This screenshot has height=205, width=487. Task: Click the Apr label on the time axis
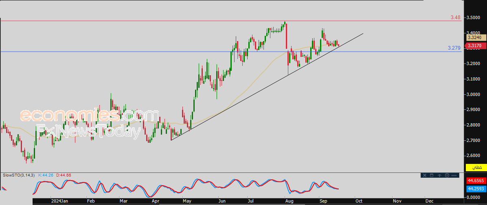(156, 201)
